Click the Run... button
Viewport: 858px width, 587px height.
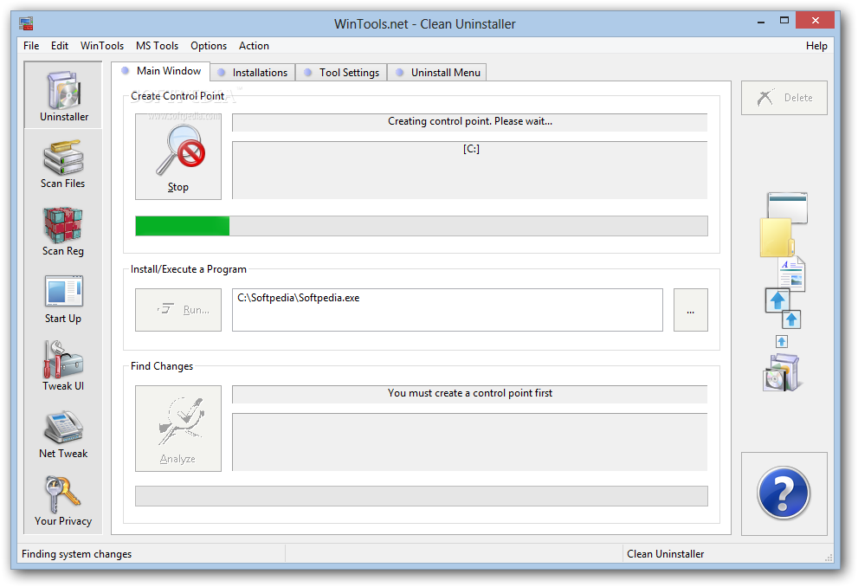pyautogui.click(x=178, y=310)
